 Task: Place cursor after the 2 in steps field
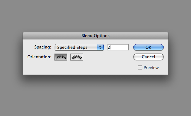pos(110,47)
